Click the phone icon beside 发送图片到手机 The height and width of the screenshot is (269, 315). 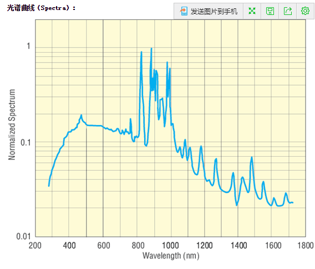(184, 11)
